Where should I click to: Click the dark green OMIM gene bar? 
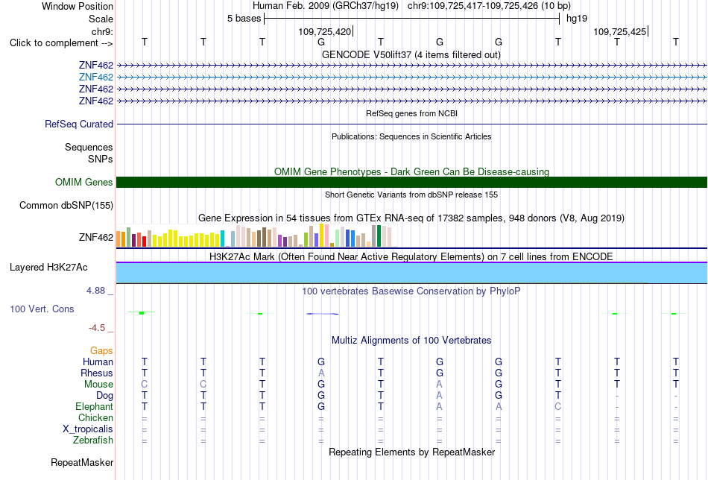(x=411, y=182)
